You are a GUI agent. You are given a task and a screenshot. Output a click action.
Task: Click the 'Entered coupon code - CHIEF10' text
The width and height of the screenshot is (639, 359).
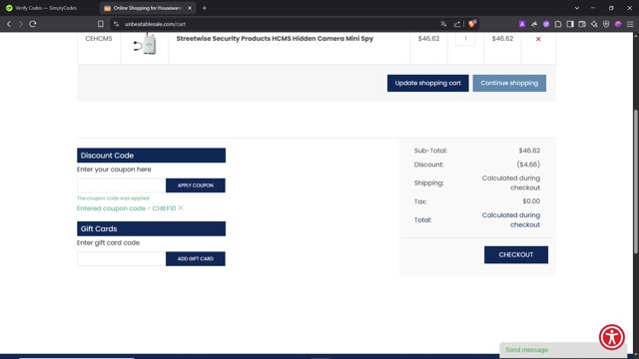[127, 208]
